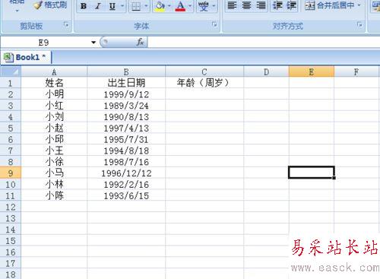
Task: Select column A header
Action: point(54,72)
